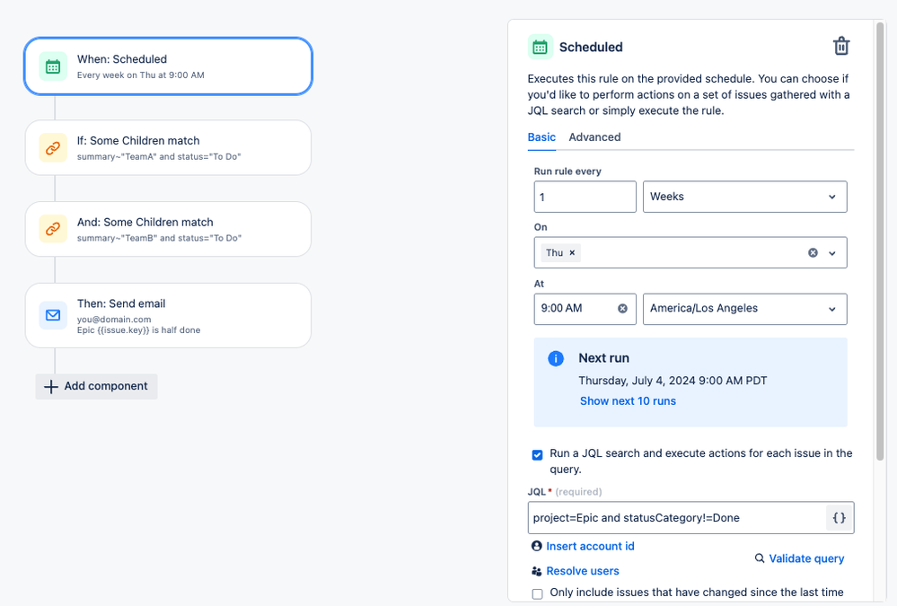897x606 pixels.
Task: Click the Show next 10 runs link
Action: coord(628,401)
